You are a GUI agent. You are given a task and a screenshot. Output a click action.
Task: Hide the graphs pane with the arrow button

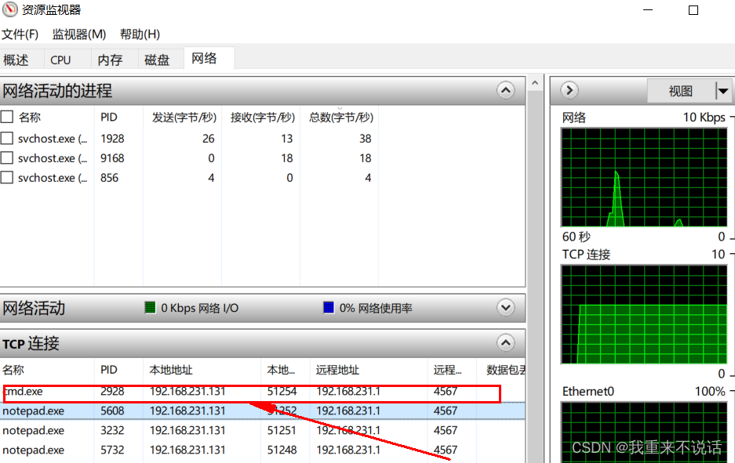(x=569, y=90)
